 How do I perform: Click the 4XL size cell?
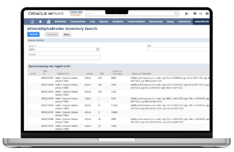pos(100,92)
